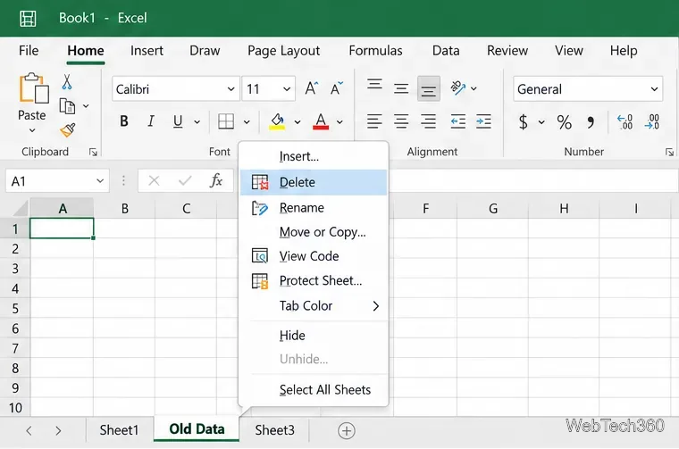Expand the Paste options arrow
The height and width of the screenshot is (449, 679).
click(x=32, y=130)
